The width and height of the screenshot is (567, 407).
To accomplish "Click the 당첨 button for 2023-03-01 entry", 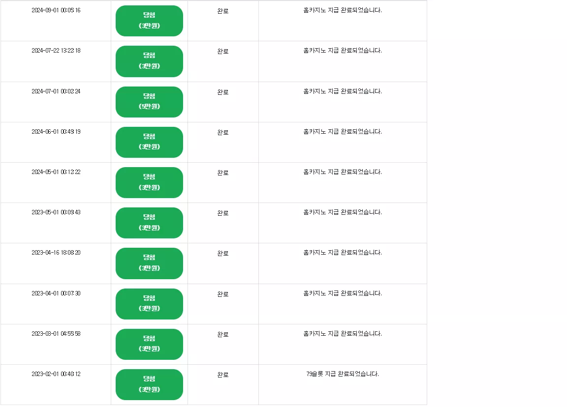I will (149, 344).
